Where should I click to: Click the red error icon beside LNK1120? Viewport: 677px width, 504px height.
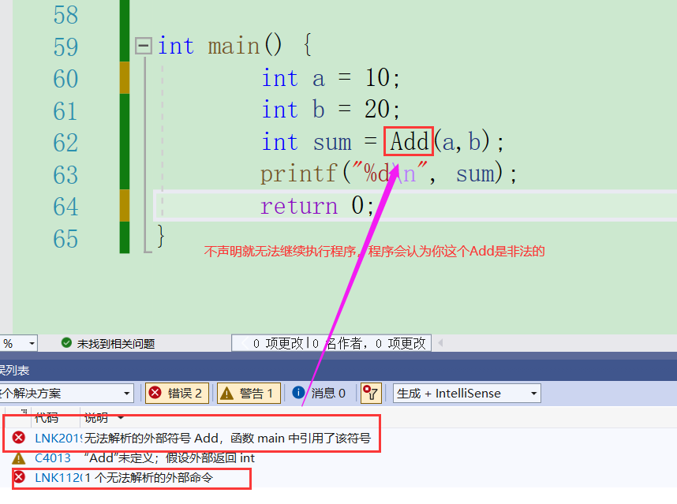click(x=17, y=476)
